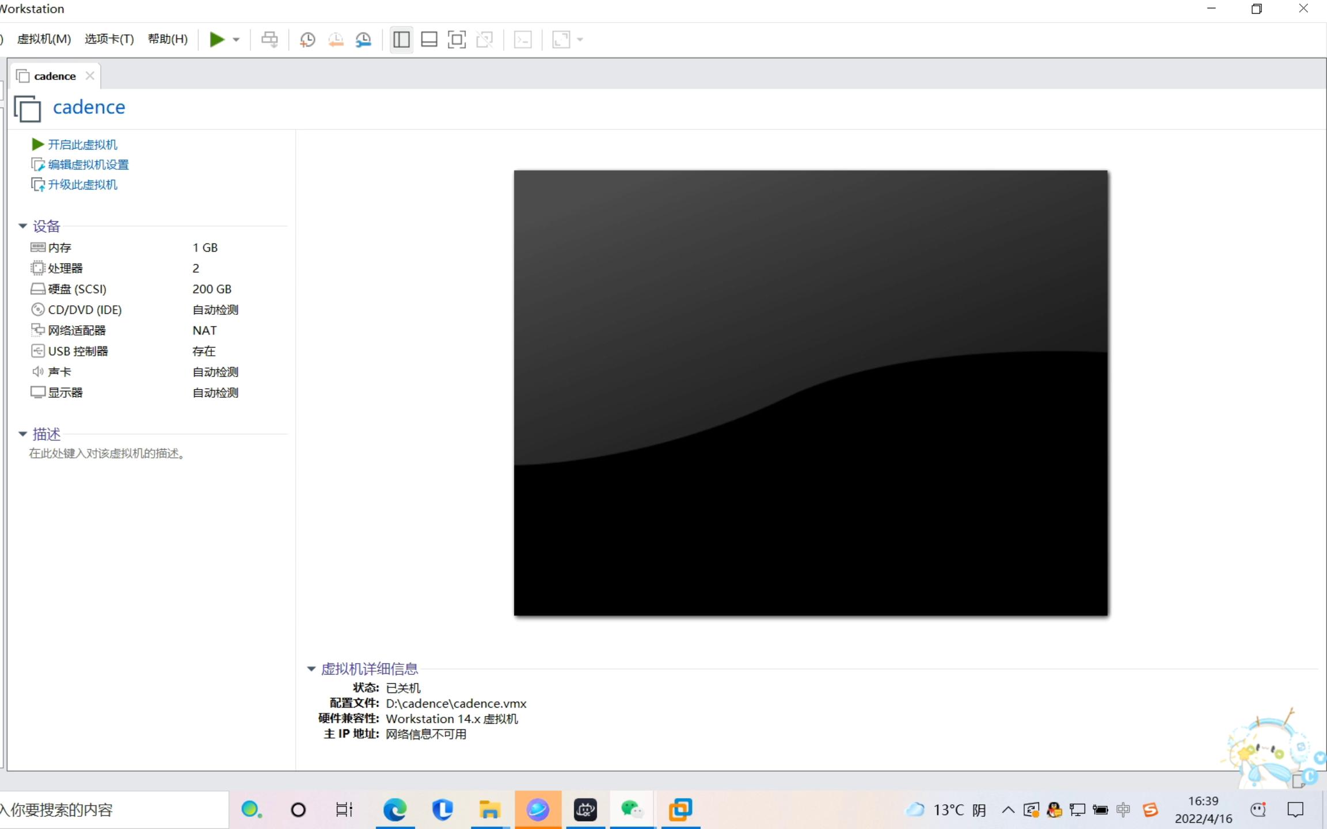The width and height of the screenshot is (1327, 829).
Task: Click the green power-on play icon in toolbar
Action: click(216, 39)
